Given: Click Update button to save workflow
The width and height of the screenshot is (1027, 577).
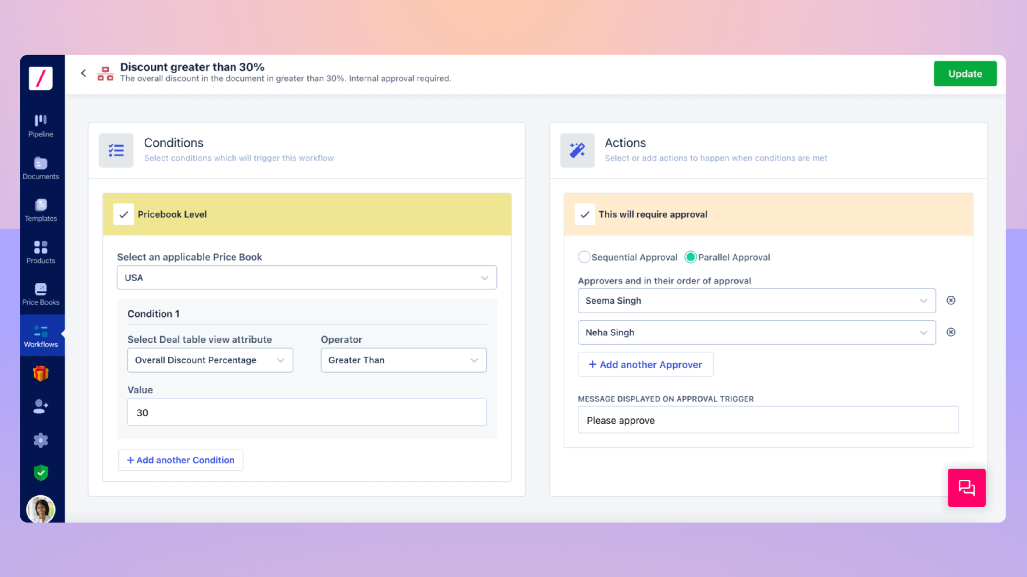Looking at the screenshot, I should pyautogui.click(x=965, y=73).
